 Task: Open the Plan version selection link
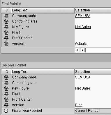(79, 105)
